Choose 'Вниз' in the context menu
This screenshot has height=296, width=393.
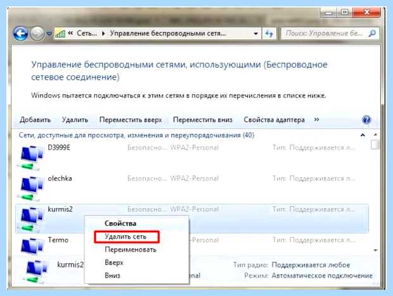(112, 276)
